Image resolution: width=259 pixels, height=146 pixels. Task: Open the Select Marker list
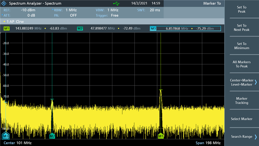tap(242, 119)
